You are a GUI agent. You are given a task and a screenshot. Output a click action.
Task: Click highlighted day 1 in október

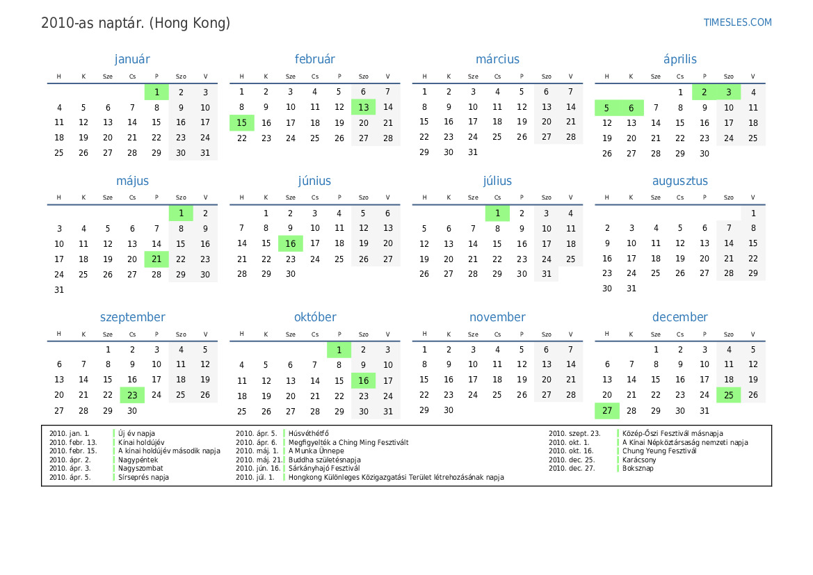click(x=339, y=350)
